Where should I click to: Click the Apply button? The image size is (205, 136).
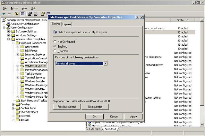pos(133,117)
